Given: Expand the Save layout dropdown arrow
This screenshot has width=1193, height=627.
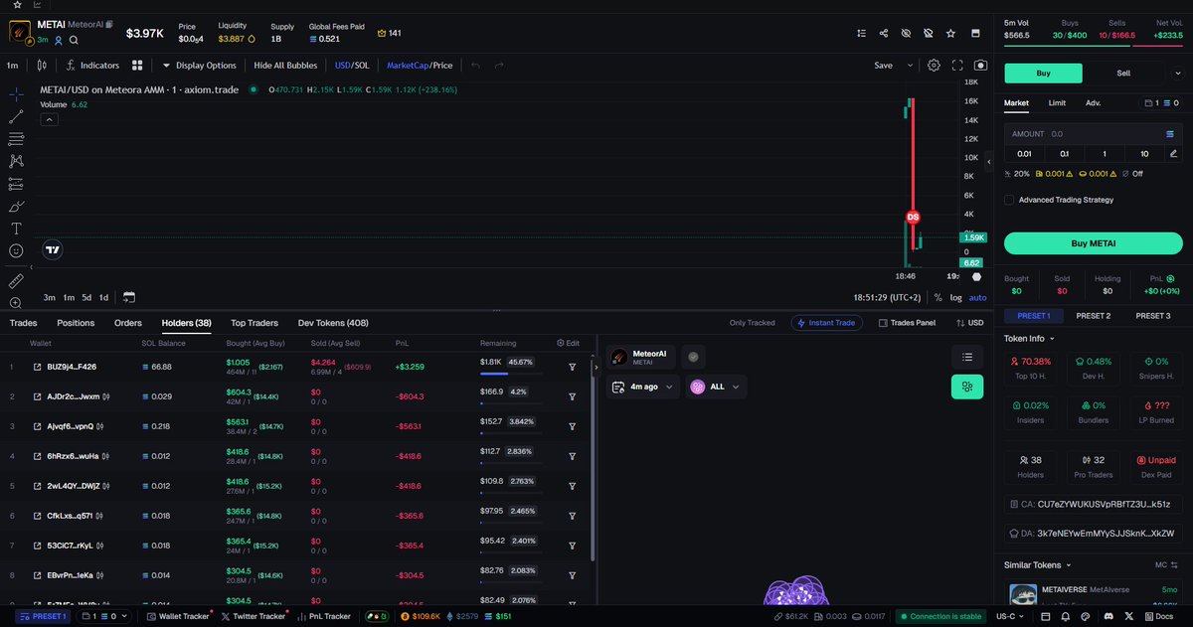Looking at the screenshot, I should [x=909, y=66].
